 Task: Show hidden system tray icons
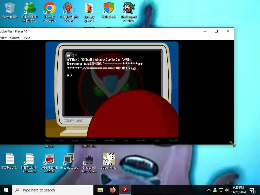209,190
